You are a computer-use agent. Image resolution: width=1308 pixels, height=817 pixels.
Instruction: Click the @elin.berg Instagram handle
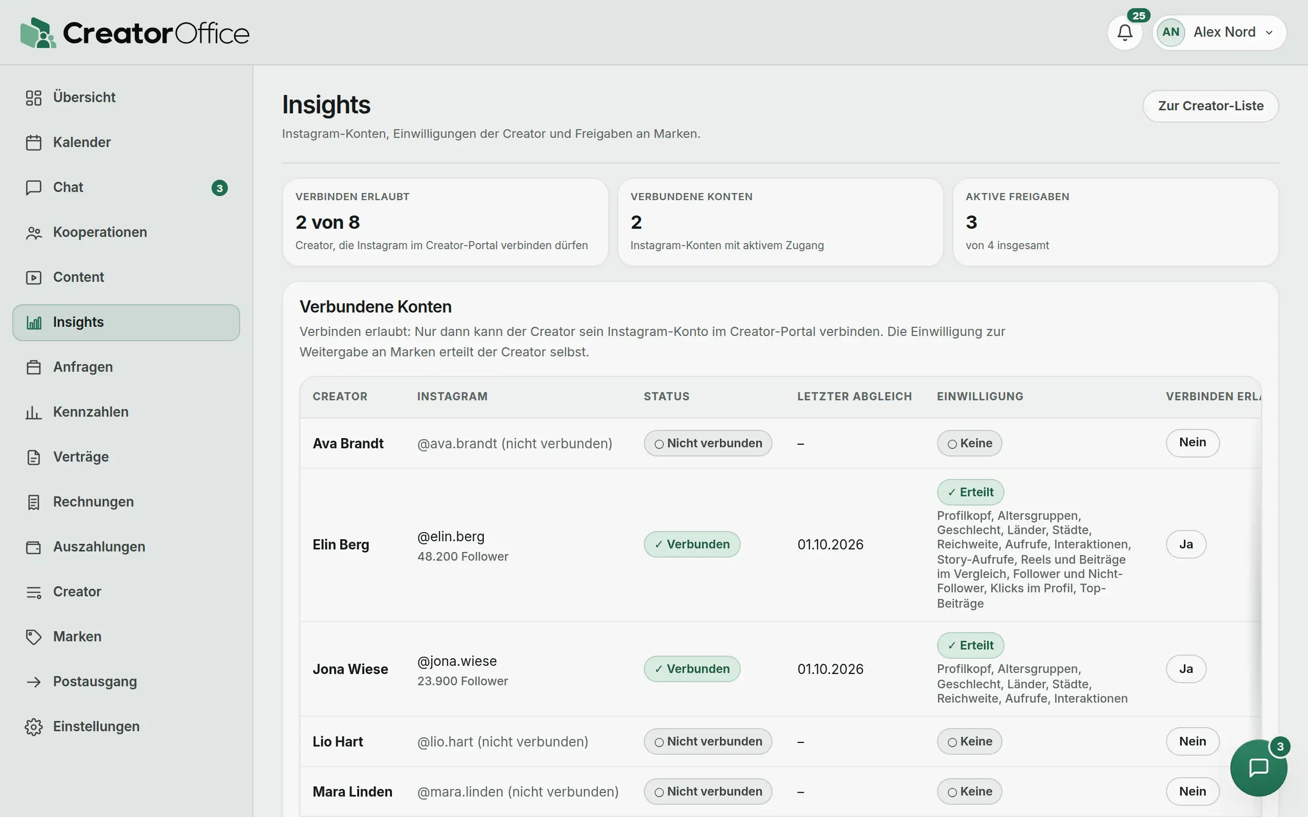pyautogui.click(x=451, y=537)
